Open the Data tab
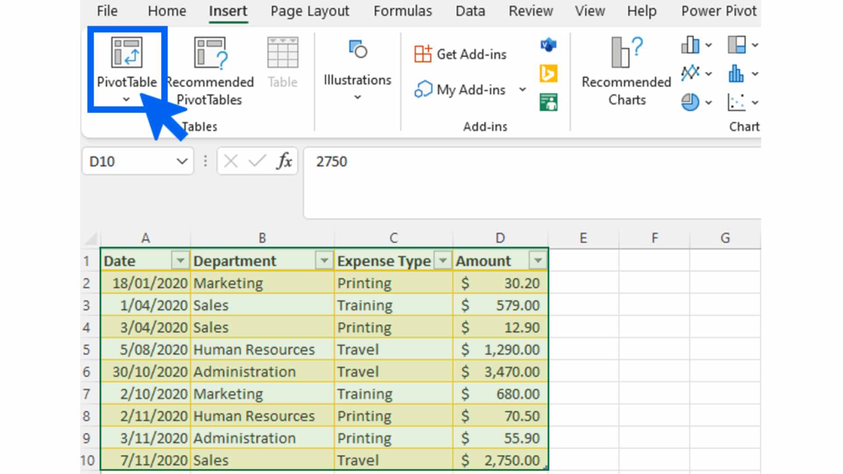 click(x=470, y=11)
